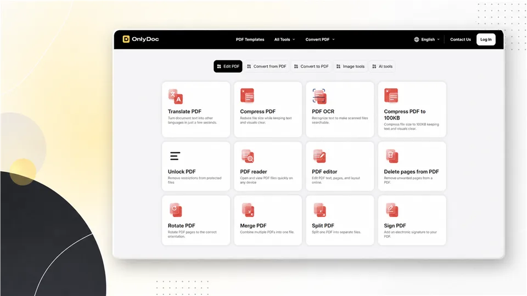The image size is (527, 296).
Task: Click the Merge PDF title
Action: [x=253, y=225]
